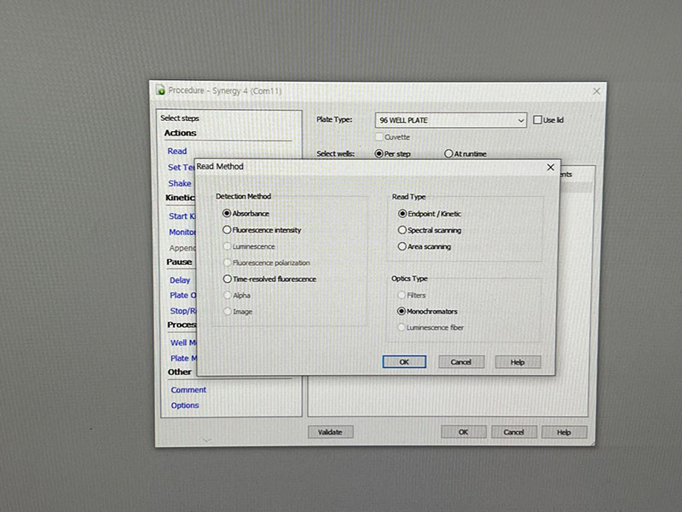Close the Procedure – Synergy 4 window
Viewport: 682px width, 512px height.
tap(597, 91)
